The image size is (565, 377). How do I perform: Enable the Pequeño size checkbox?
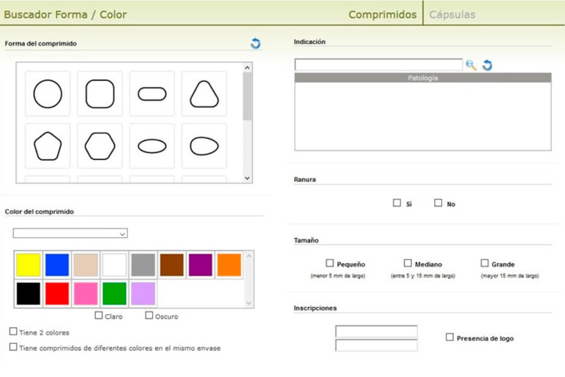coord(330,263)
